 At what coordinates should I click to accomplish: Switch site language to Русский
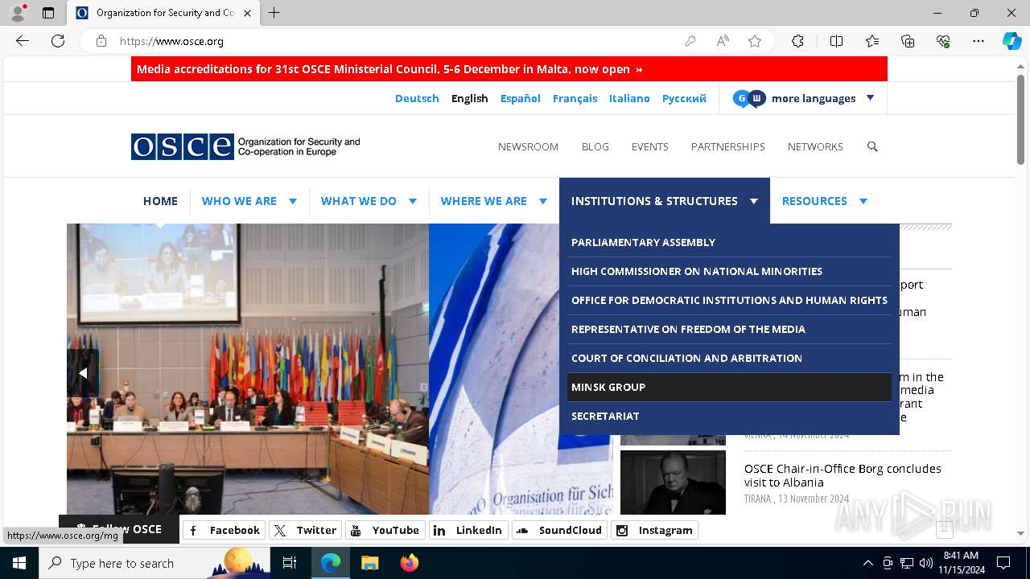[x=684, y=98]
